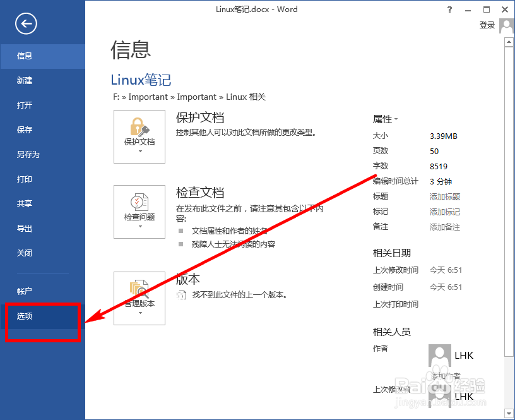Click the 保护文档 section heading
The height and width of the screenshot is (420, 515).
200,117
